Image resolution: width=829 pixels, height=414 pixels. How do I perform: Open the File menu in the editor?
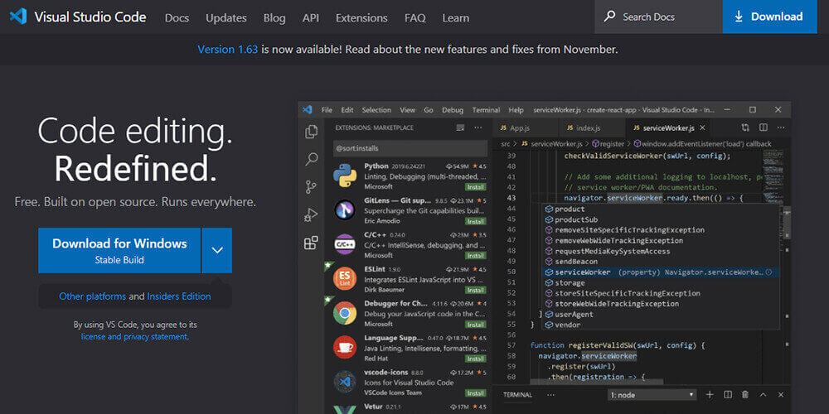click(327, 110)
